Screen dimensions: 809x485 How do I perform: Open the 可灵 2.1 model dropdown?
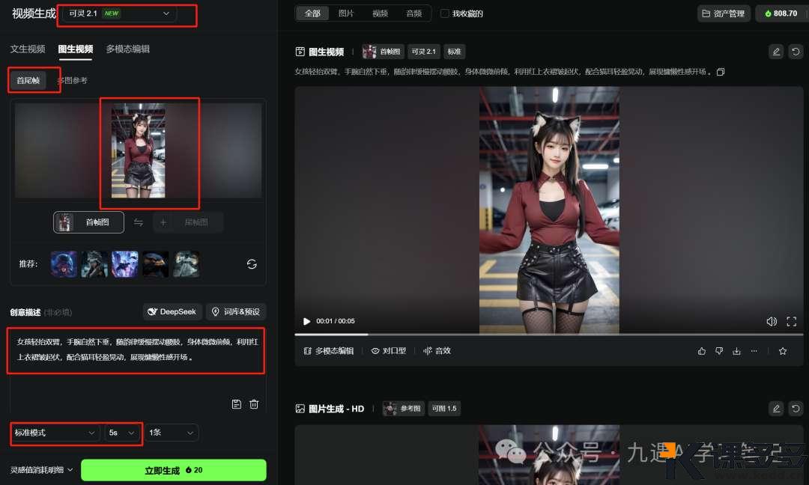(120, 13)
